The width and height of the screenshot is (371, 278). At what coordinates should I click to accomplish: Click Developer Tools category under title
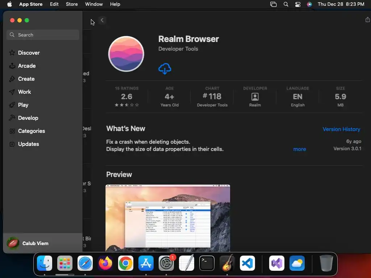[178, 49]
